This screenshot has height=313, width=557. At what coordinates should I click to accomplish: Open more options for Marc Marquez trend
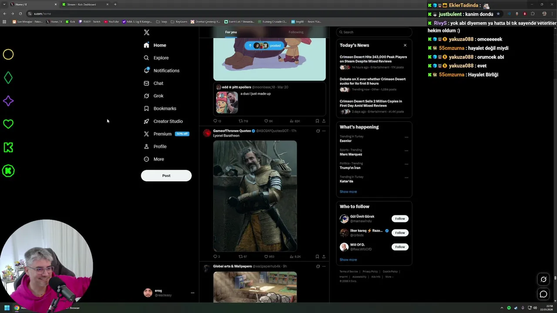(406, 151)
